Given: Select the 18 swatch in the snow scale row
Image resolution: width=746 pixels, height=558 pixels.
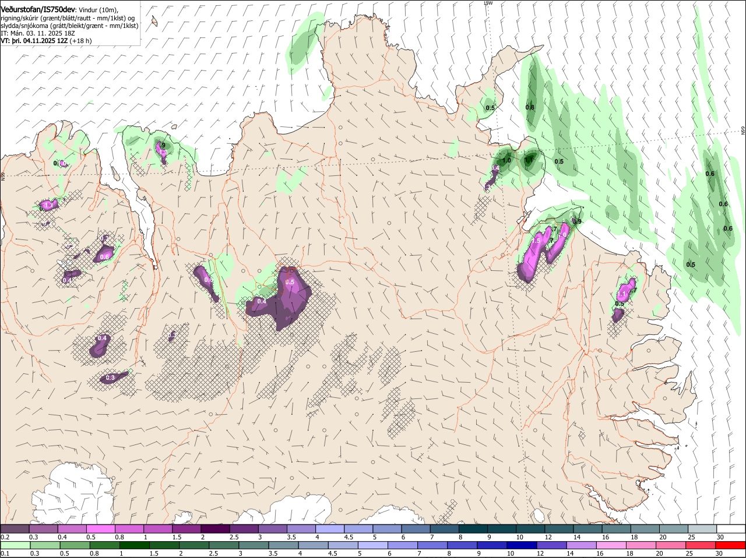Looking at the screenshot, I should tap(645, 528).
